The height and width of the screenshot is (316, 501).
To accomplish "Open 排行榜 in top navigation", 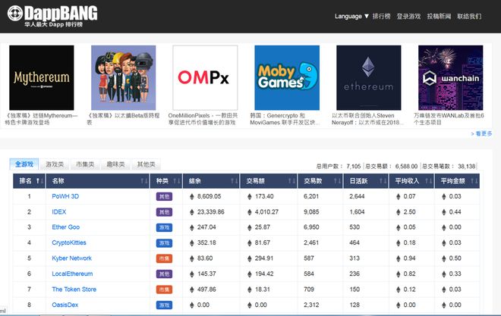I will (381, 16).
